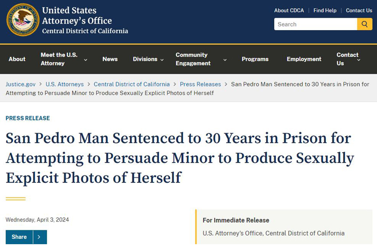Viewport: 377px width, 248px height.
Task: Click the top Contact Us link
Action: point(359,10)
